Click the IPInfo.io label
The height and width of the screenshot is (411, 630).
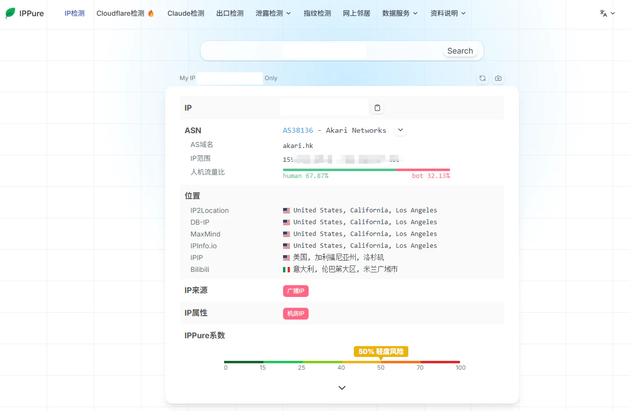pyautogui.click(x=204, y=246)
